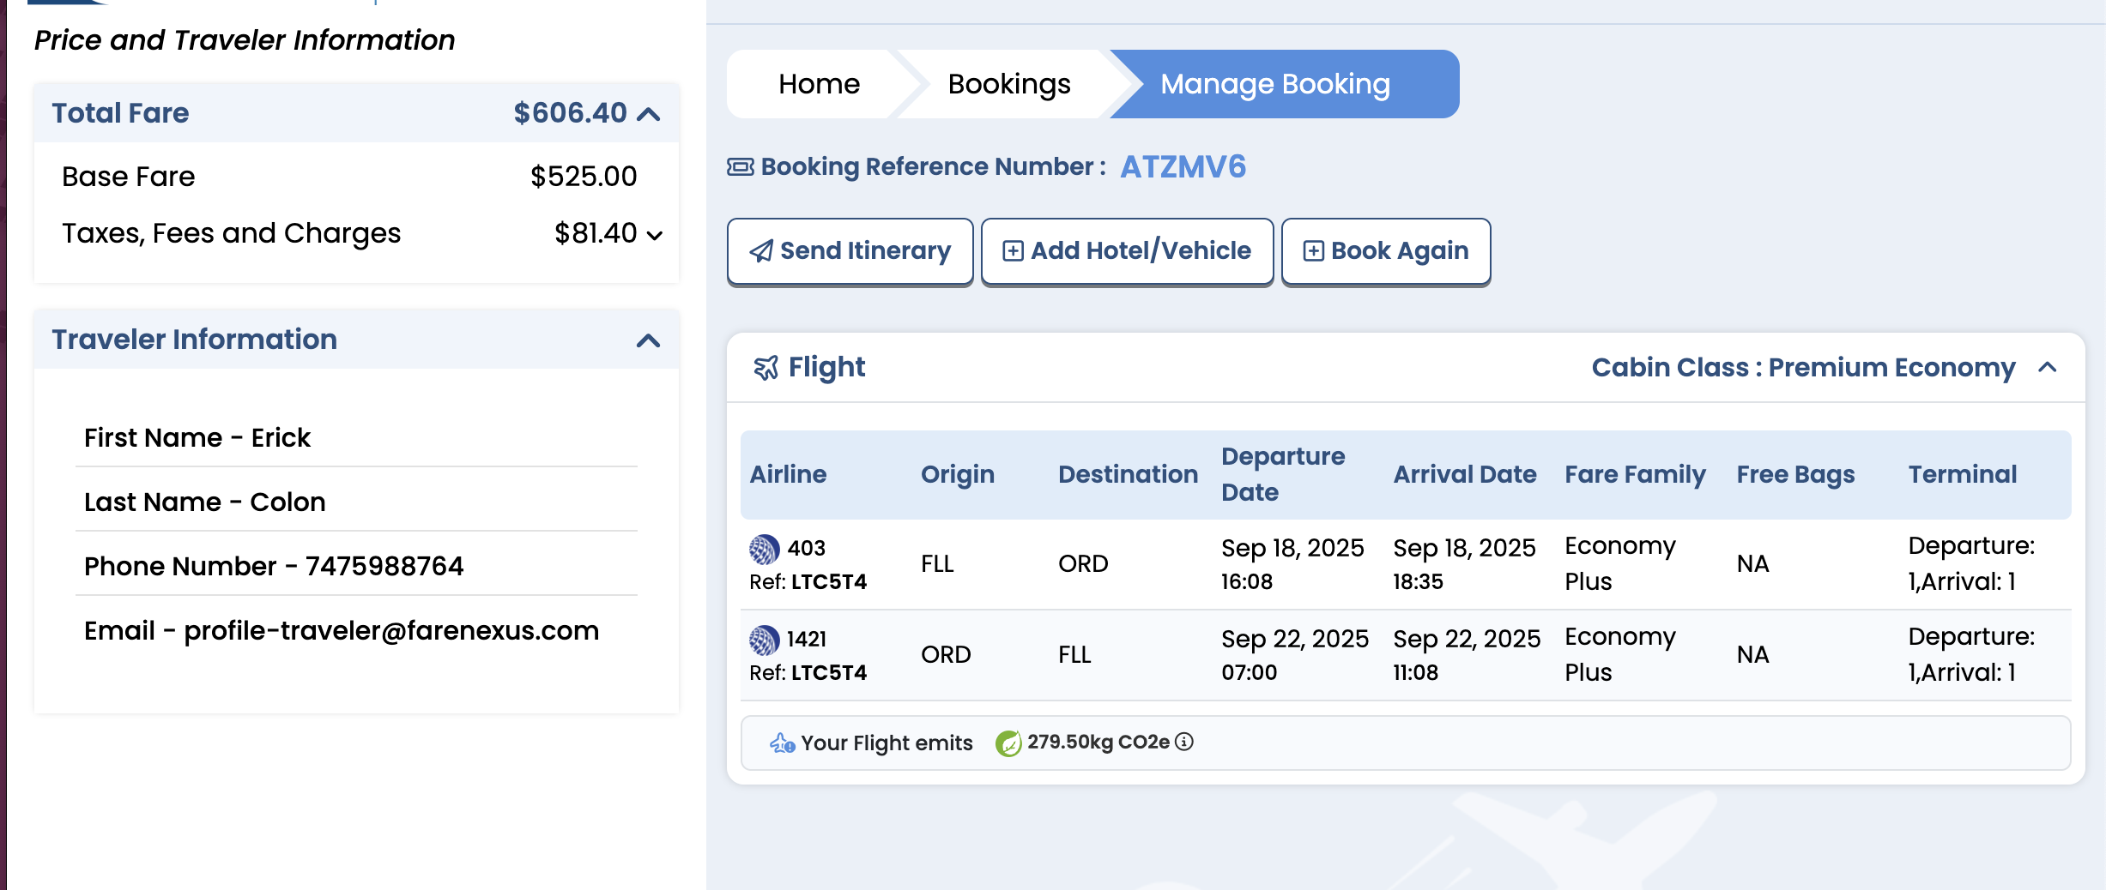Click the airplane icon beside Flight heading
This screenshot has width=2106, height=890.
(x=766, y=368)
